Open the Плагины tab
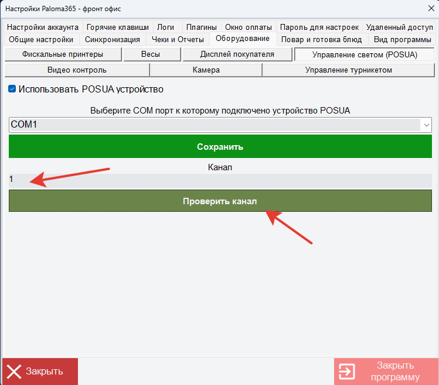 point(201,27)
